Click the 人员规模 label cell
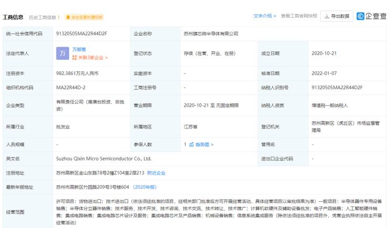The height and width of the screenshot is (228, 390). point(28,145)
